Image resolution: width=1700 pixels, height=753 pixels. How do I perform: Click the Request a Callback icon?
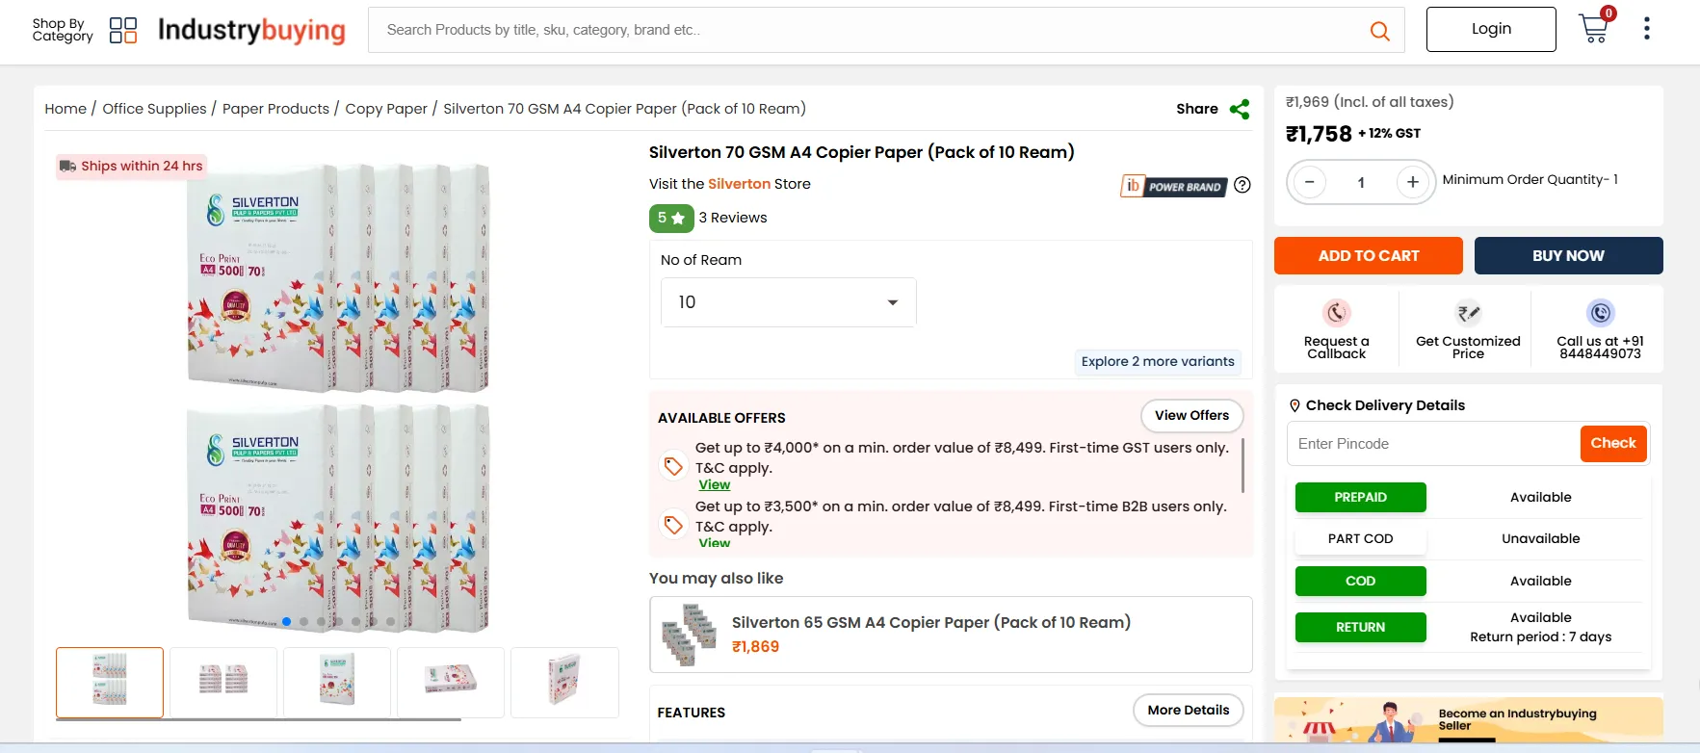click(x=1336, y=313)
